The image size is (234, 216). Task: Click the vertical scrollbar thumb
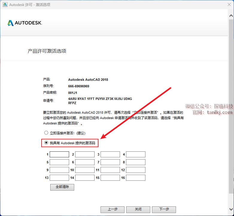click(231, 106)
